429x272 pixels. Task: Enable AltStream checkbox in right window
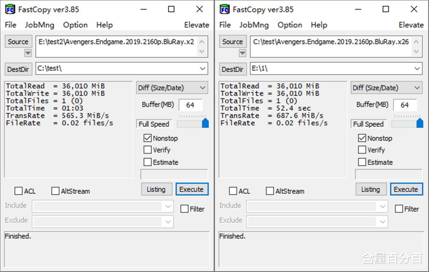click(270, 191)
